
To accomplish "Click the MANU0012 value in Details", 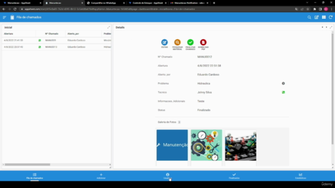I will (x=205, y=57).
